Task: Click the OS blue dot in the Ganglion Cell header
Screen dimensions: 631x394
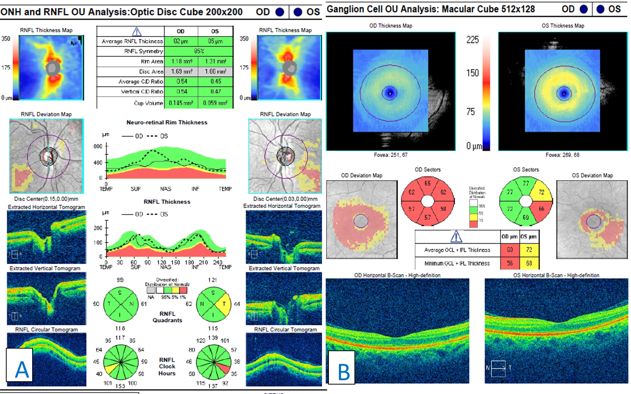Action: pos(600,9)
